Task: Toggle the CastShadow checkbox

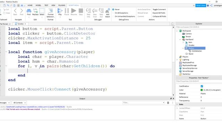Action: 202,86
